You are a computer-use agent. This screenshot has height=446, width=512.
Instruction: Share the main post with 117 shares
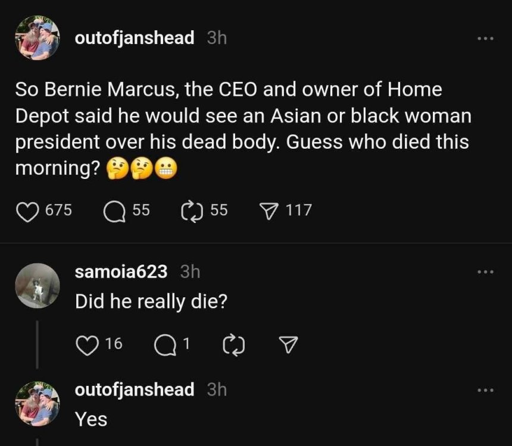pos(270,211)
